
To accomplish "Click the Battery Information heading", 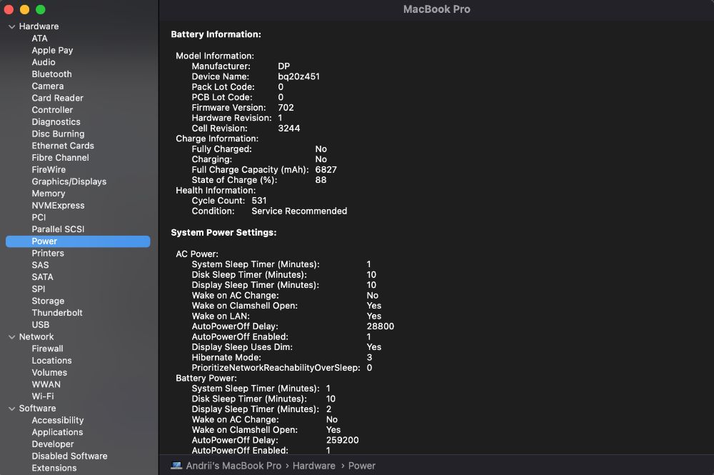I will click(x=216, y=34).
